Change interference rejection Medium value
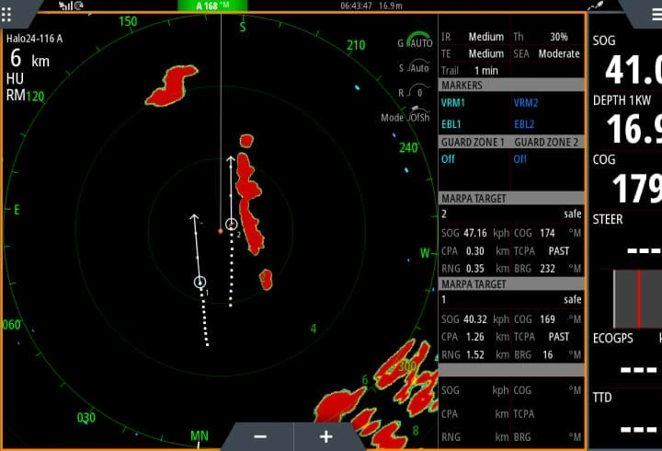The image size is (662, 451). (485, 37)
